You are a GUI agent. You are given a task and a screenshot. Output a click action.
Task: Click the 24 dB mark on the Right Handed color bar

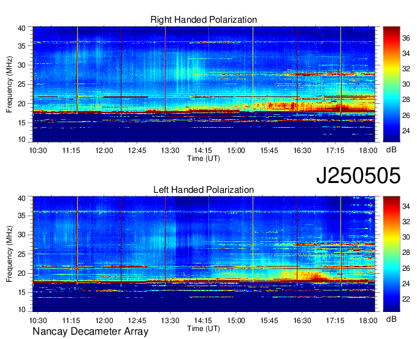[x=406, y=131]
